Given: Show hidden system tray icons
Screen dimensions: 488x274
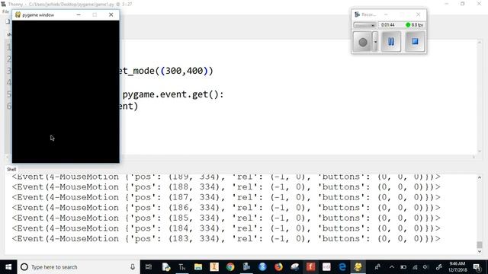Looking at the screenshot, I should pos(391,267).
